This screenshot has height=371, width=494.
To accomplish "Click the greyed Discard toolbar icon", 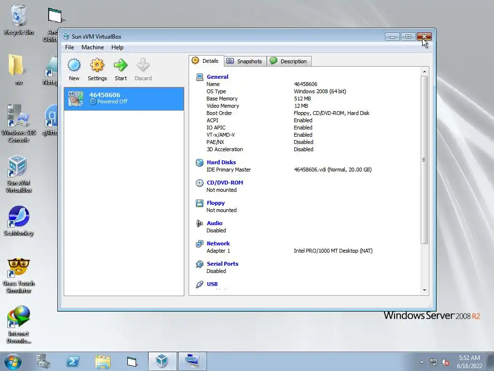I will tap(143, 70).
